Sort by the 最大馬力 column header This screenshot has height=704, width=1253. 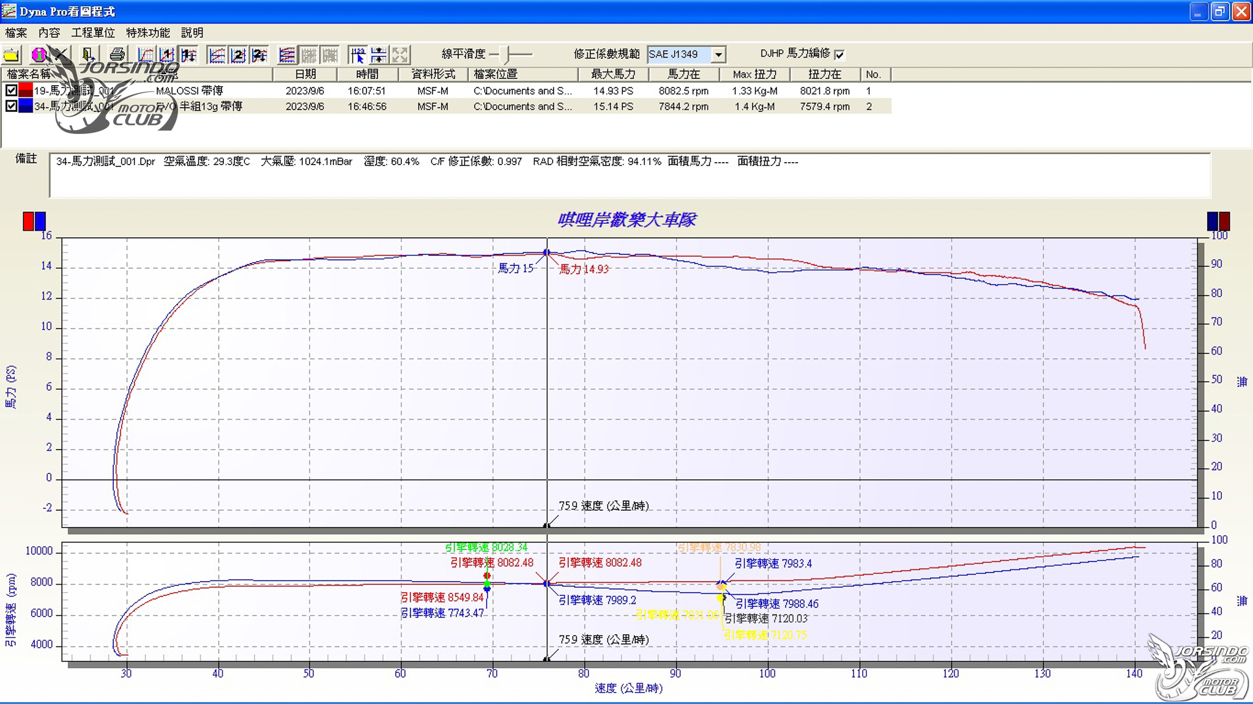[614, 74]
